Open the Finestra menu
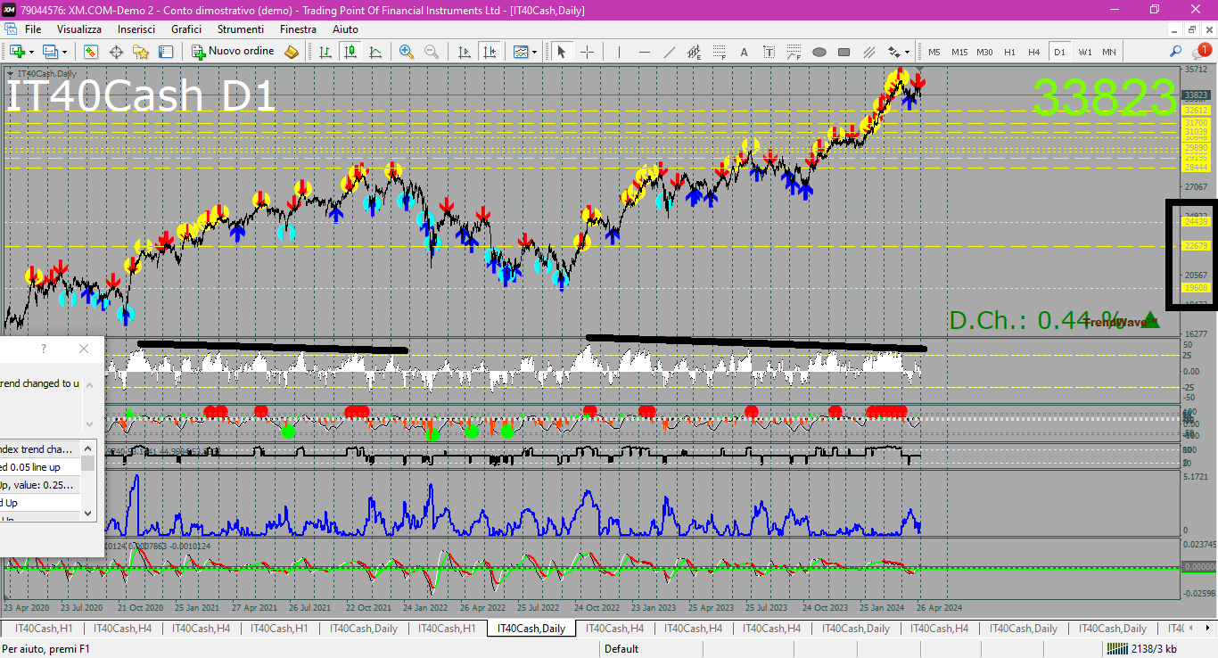The height and width of the screenshot is (658, 1218). [x=298, y=29]
